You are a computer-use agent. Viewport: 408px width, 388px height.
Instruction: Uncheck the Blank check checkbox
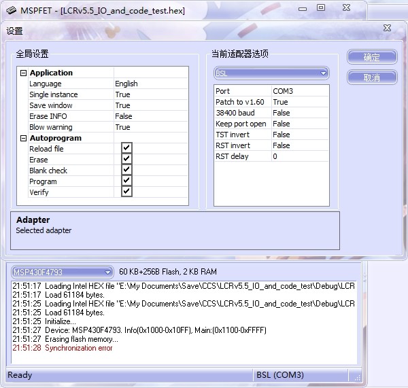126,170
